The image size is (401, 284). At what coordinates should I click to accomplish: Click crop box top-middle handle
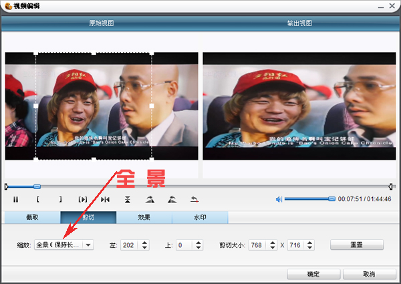(94, 53)
